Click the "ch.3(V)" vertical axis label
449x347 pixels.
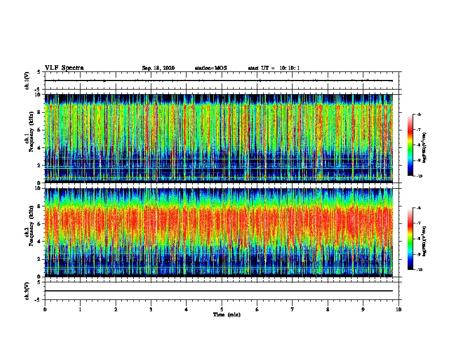click(27, 291)
